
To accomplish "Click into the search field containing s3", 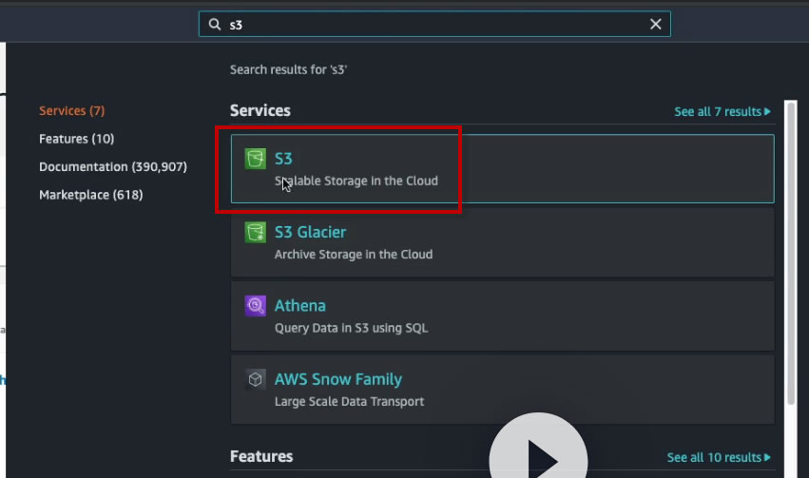I will 428,25.
